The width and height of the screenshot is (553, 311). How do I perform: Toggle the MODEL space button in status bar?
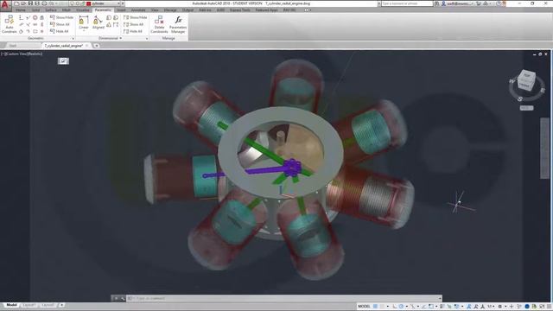pos(364,307)
